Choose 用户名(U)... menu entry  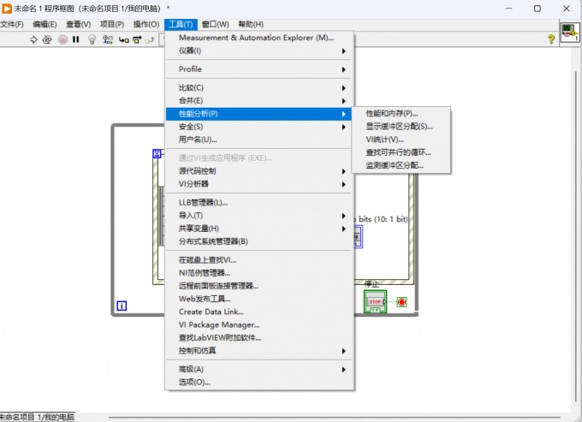[x=259, y=140]
